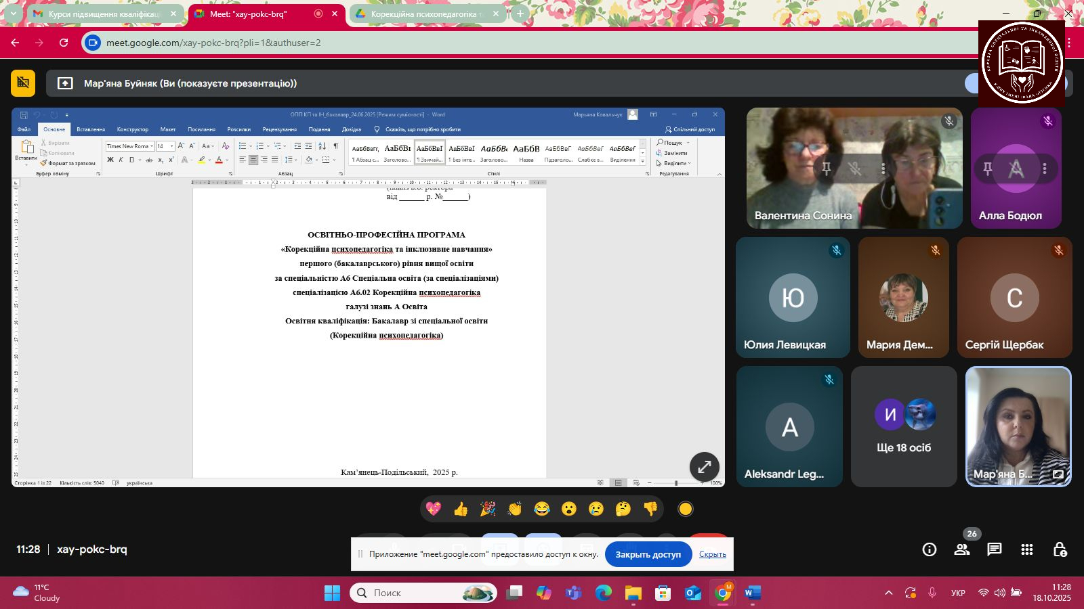Send the clapping hands reaction
Image resolution: width=1084 pixels, height=609 pixels.
[x=515, y=509]
